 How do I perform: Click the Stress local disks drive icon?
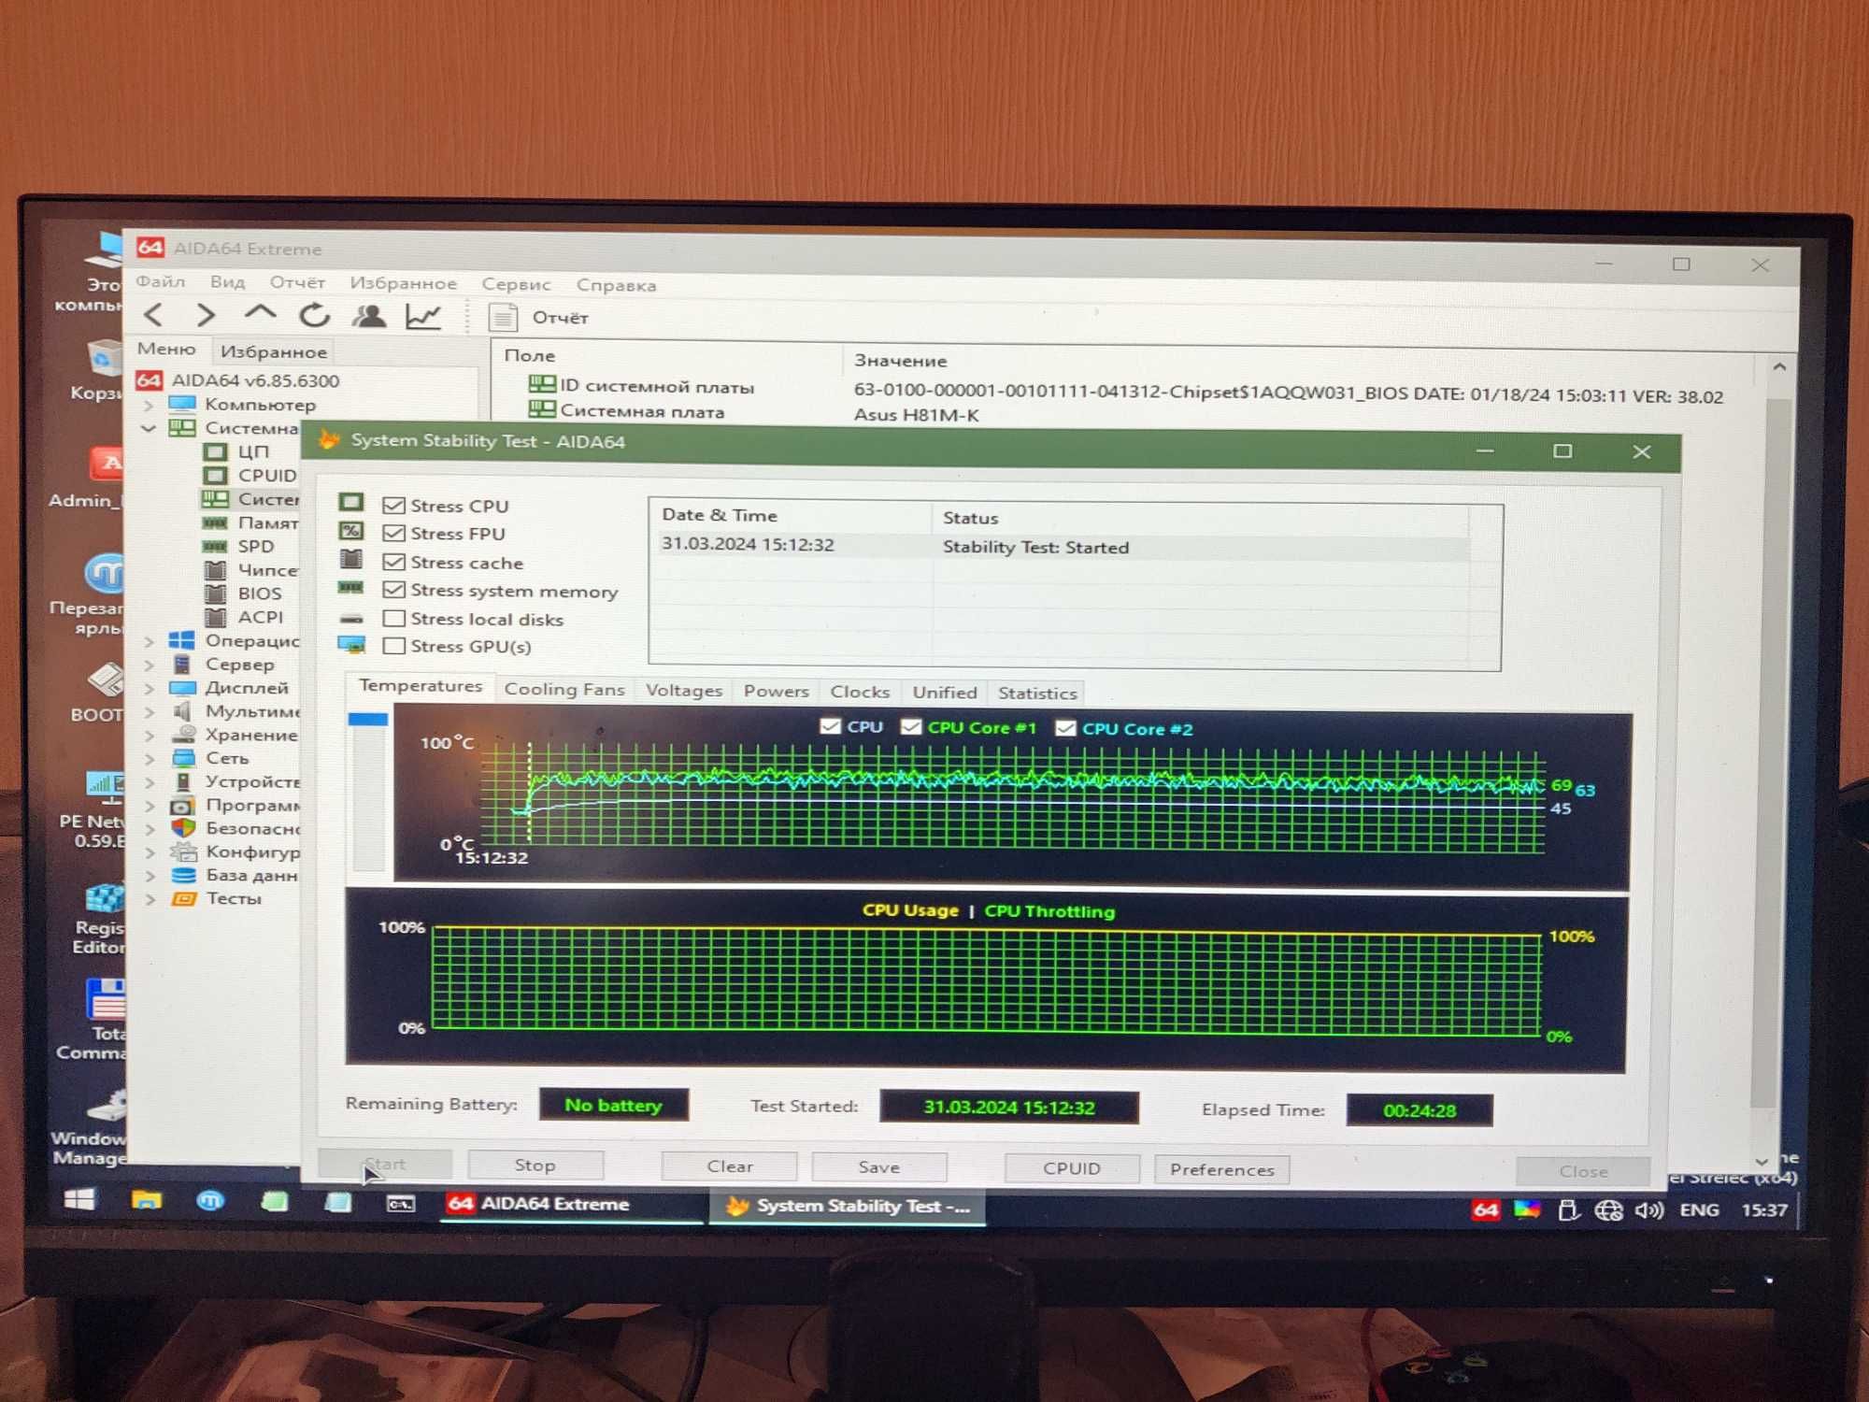[351, 618]
